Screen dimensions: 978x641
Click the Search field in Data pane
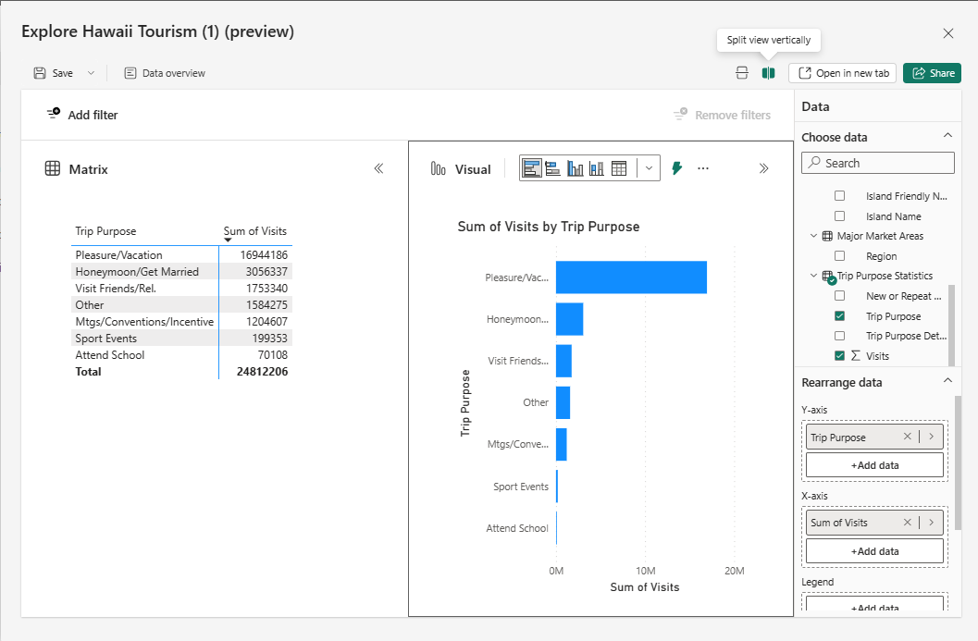877,163
